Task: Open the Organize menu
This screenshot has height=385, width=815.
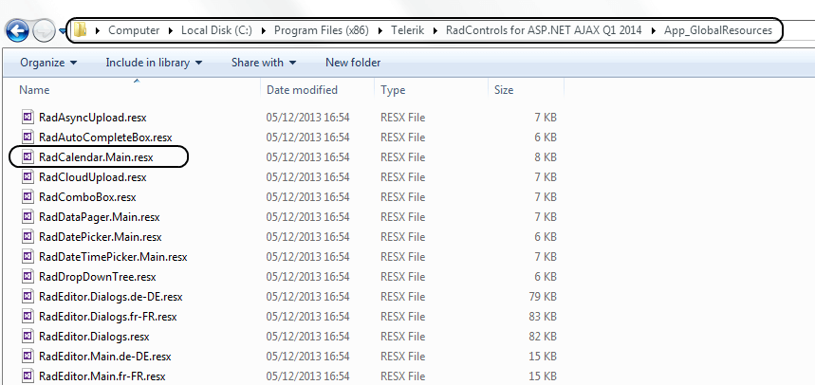Action: (48, 63)
